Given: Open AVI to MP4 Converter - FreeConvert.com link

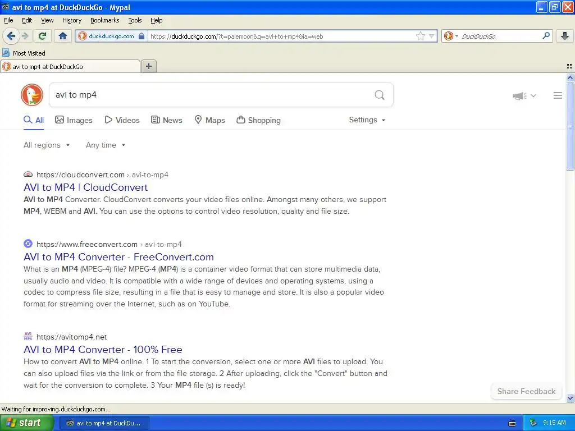Looking at the screenshot, I should [x=118, y=257].
